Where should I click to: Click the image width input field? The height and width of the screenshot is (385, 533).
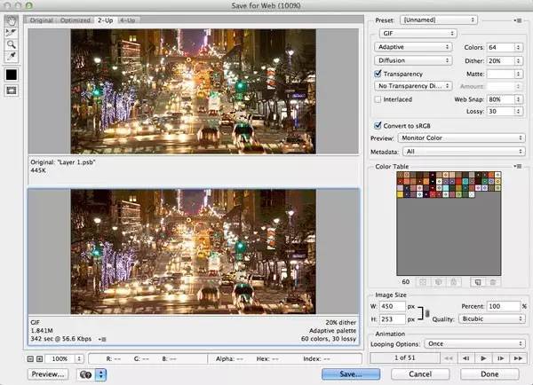(x=394, y=306)
